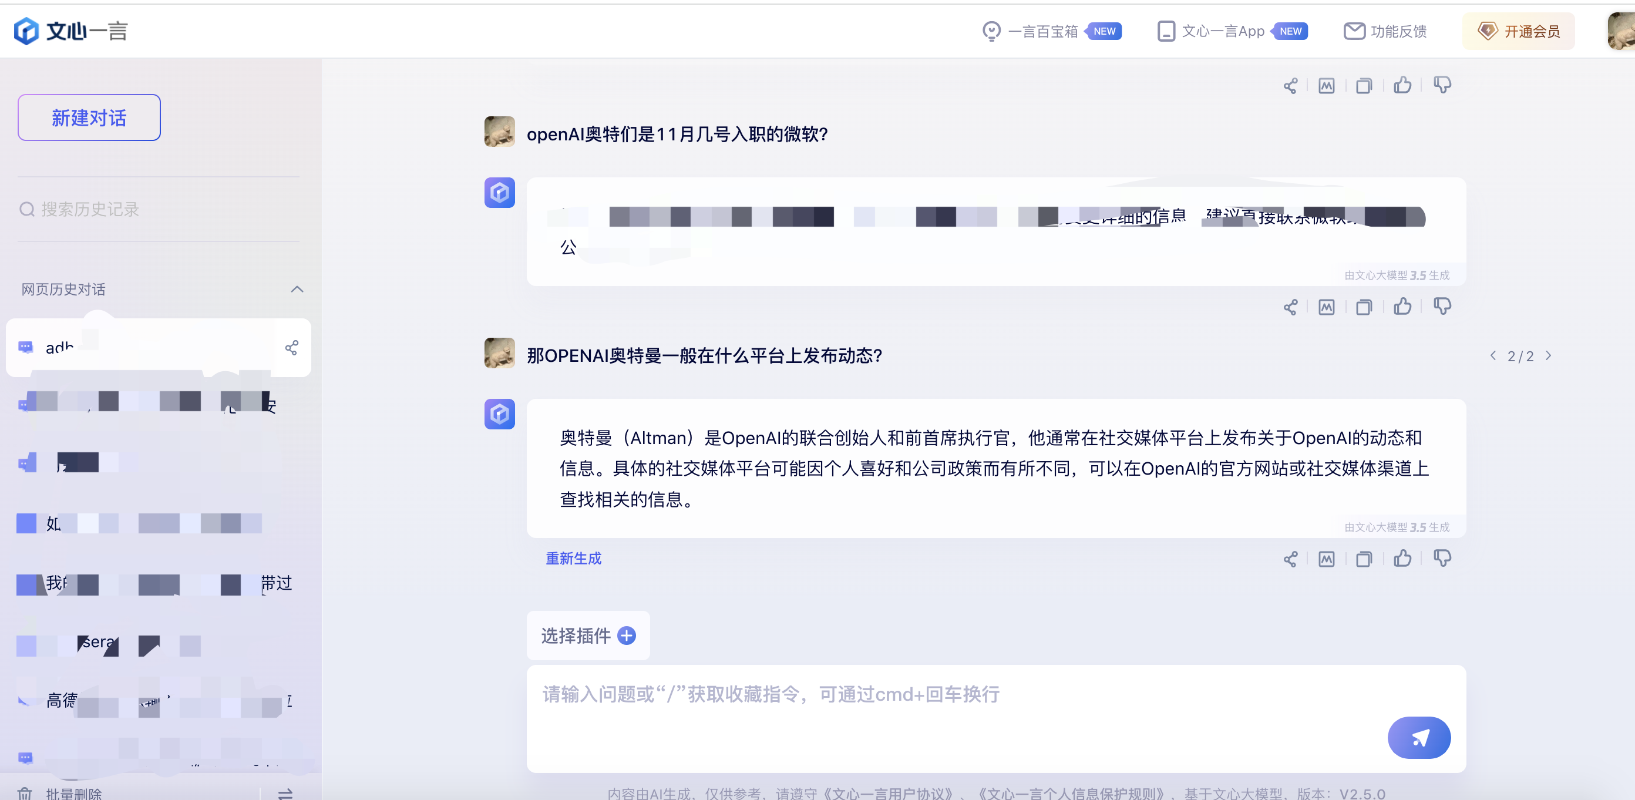Go to next answer version arrow
Screen dimensions: 1635x800
click(1549, 355)
